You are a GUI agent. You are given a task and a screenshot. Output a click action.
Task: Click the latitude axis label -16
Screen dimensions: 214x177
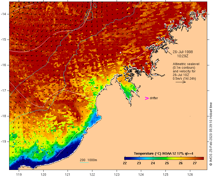(x=3, y=65)
